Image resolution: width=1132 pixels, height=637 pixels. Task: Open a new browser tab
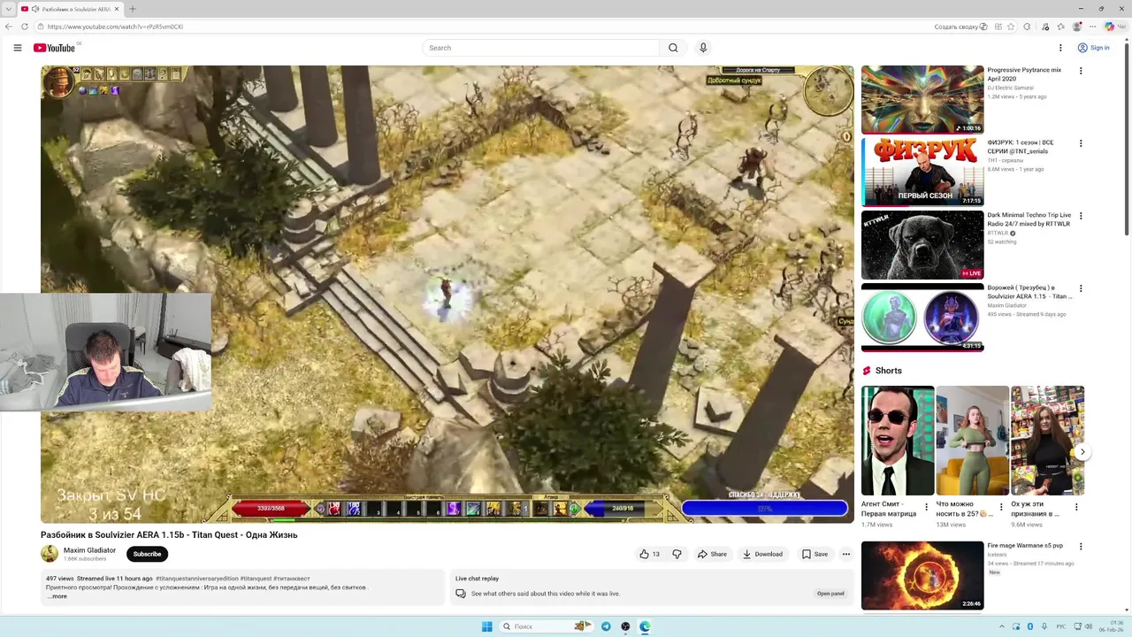[133, 9]
